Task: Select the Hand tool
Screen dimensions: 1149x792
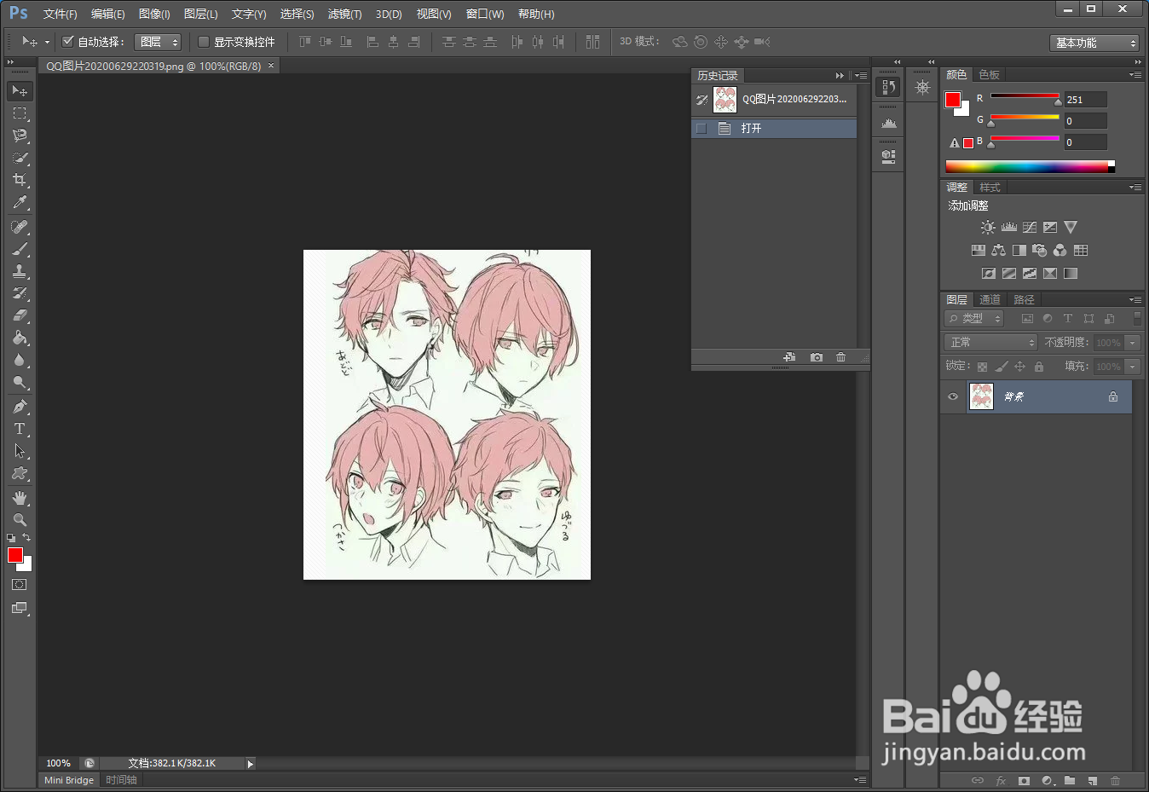Action: 20,498
